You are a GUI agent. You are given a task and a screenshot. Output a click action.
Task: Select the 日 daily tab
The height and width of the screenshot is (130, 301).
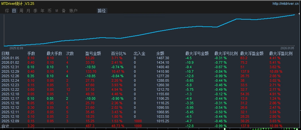coord(14,11)
